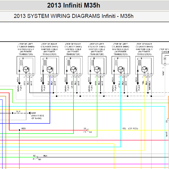Click the NCA label beside coil 4
Screen dimensions: 169x169
(x=18, y=80)
